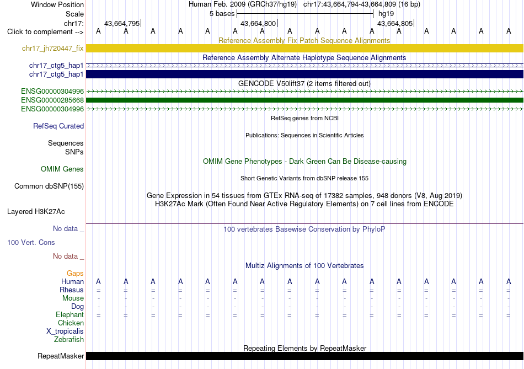The image size is (524, 369).
Task: Select the orange Gaps label
Action: point(75,274)
